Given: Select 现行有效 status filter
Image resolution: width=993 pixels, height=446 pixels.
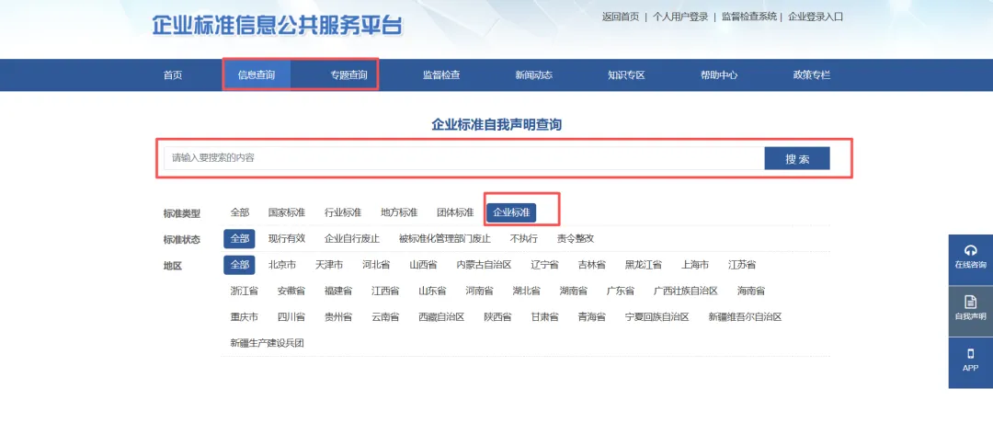Looking at the screenshot, I should (286, 239).
